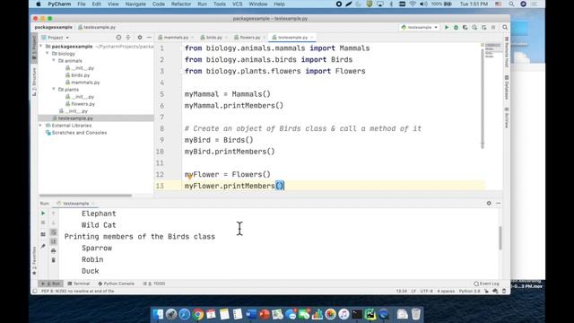Click Python interpreter label in status bar
Viewport: 574px width, 323px height.
469,292
